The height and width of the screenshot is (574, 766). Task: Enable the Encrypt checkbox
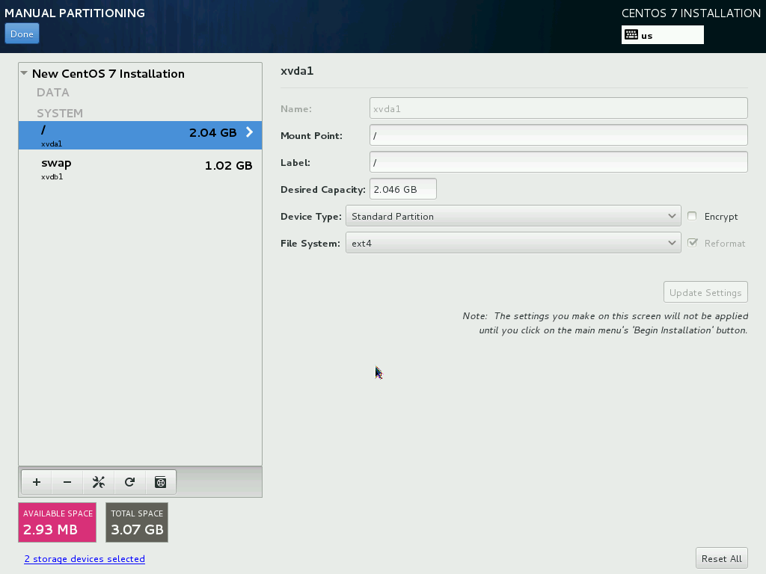click(x=692, y=216)
